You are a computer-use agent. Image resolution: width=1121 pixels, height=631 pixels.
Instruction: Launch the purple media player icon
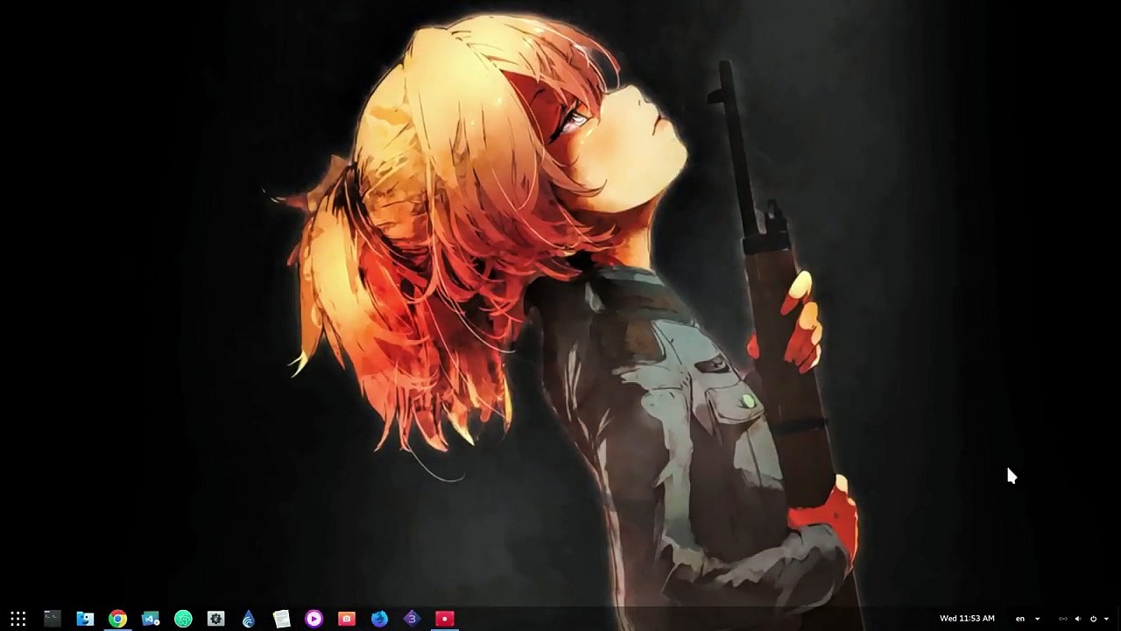coord(314,619)
